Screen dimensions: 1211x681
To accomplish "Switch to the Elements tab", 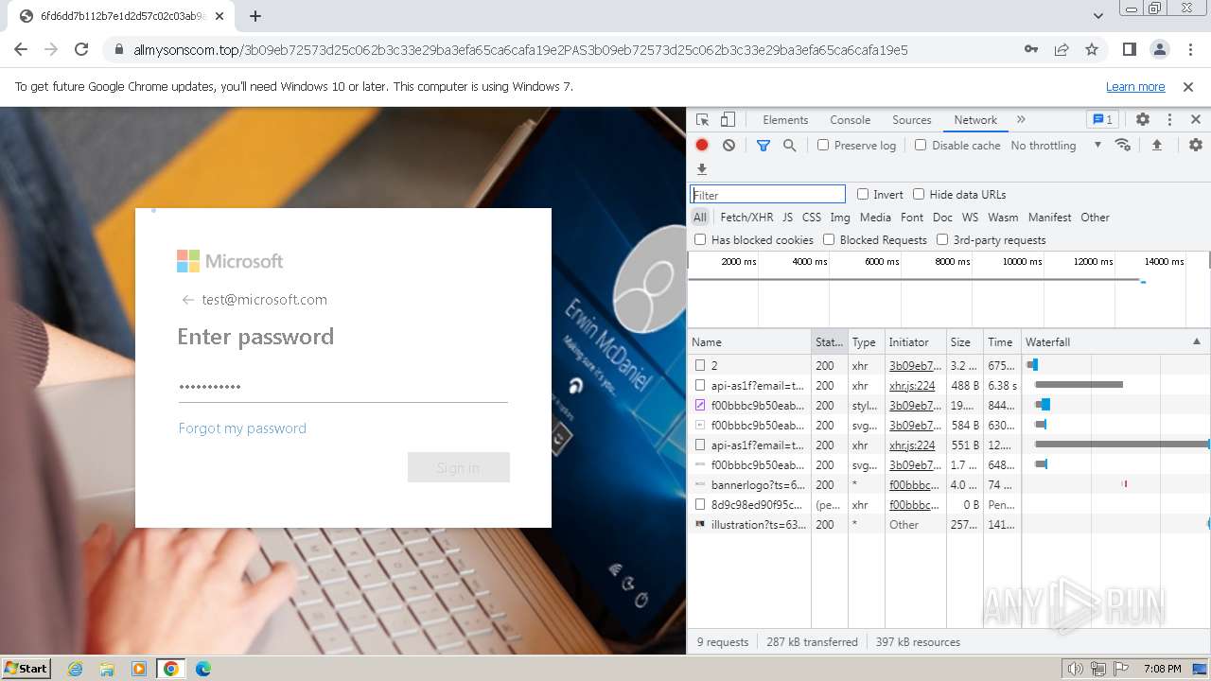I will (x=785, y=120).
